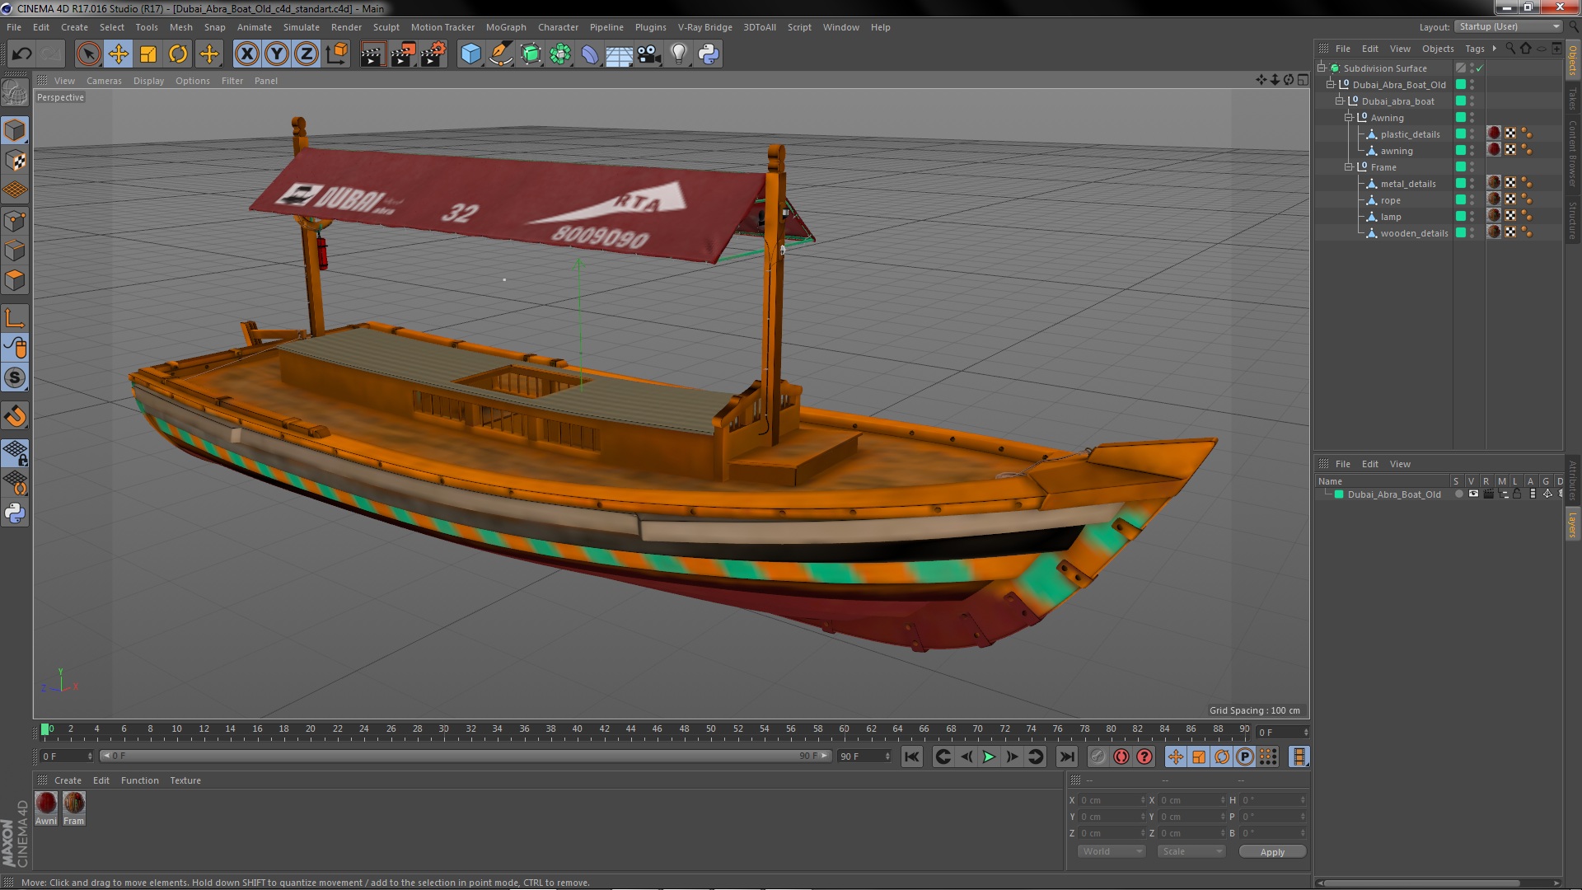This screenshot has height=890, width=1582.
Task: Open the Render menu
Action: 346,27
